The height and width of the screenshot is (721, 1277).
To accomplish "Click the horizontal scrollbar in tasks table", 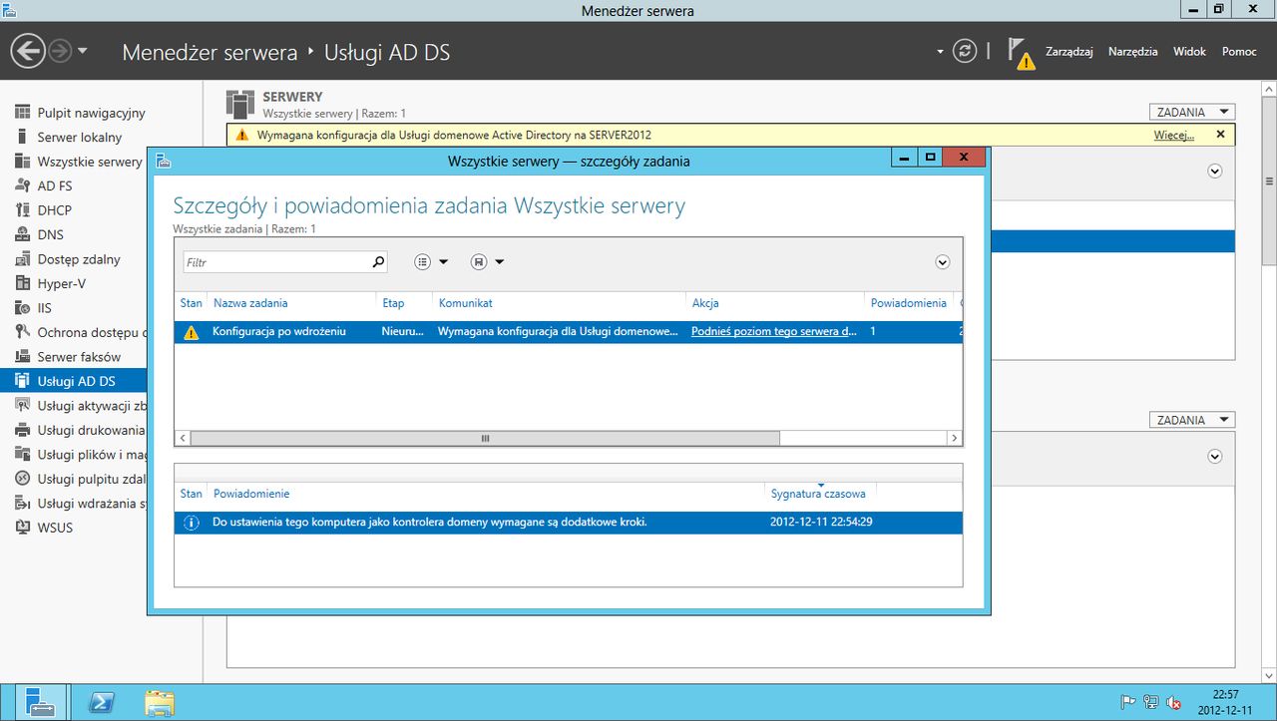I will [x=485, y=438].
